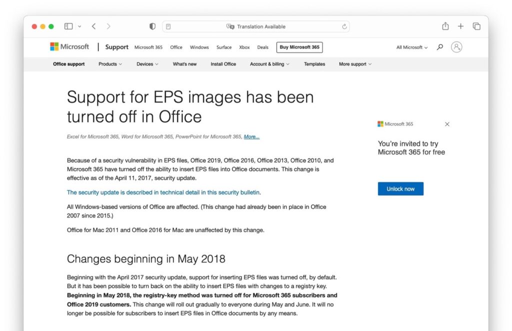Click Safari's Share icon
Viewport: 512px width, 331px height.
pos(445,26)
